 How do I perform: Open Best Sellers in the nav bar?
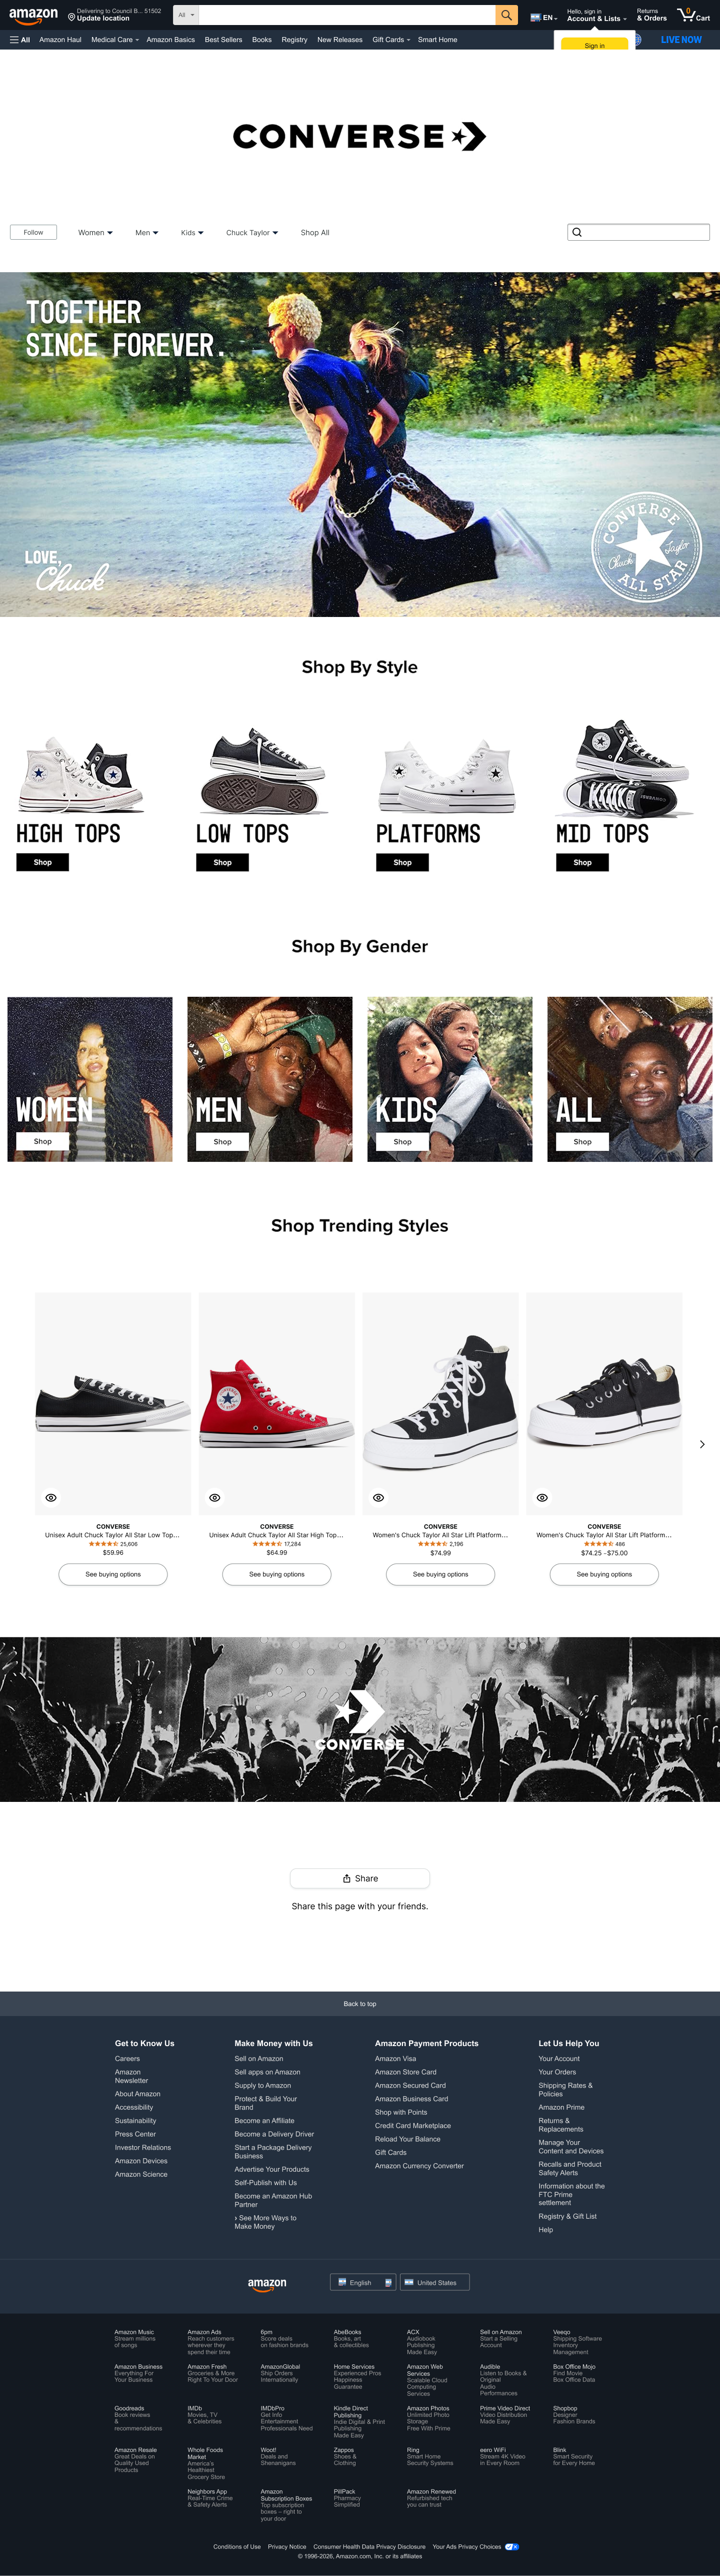(x=223, y=40)
